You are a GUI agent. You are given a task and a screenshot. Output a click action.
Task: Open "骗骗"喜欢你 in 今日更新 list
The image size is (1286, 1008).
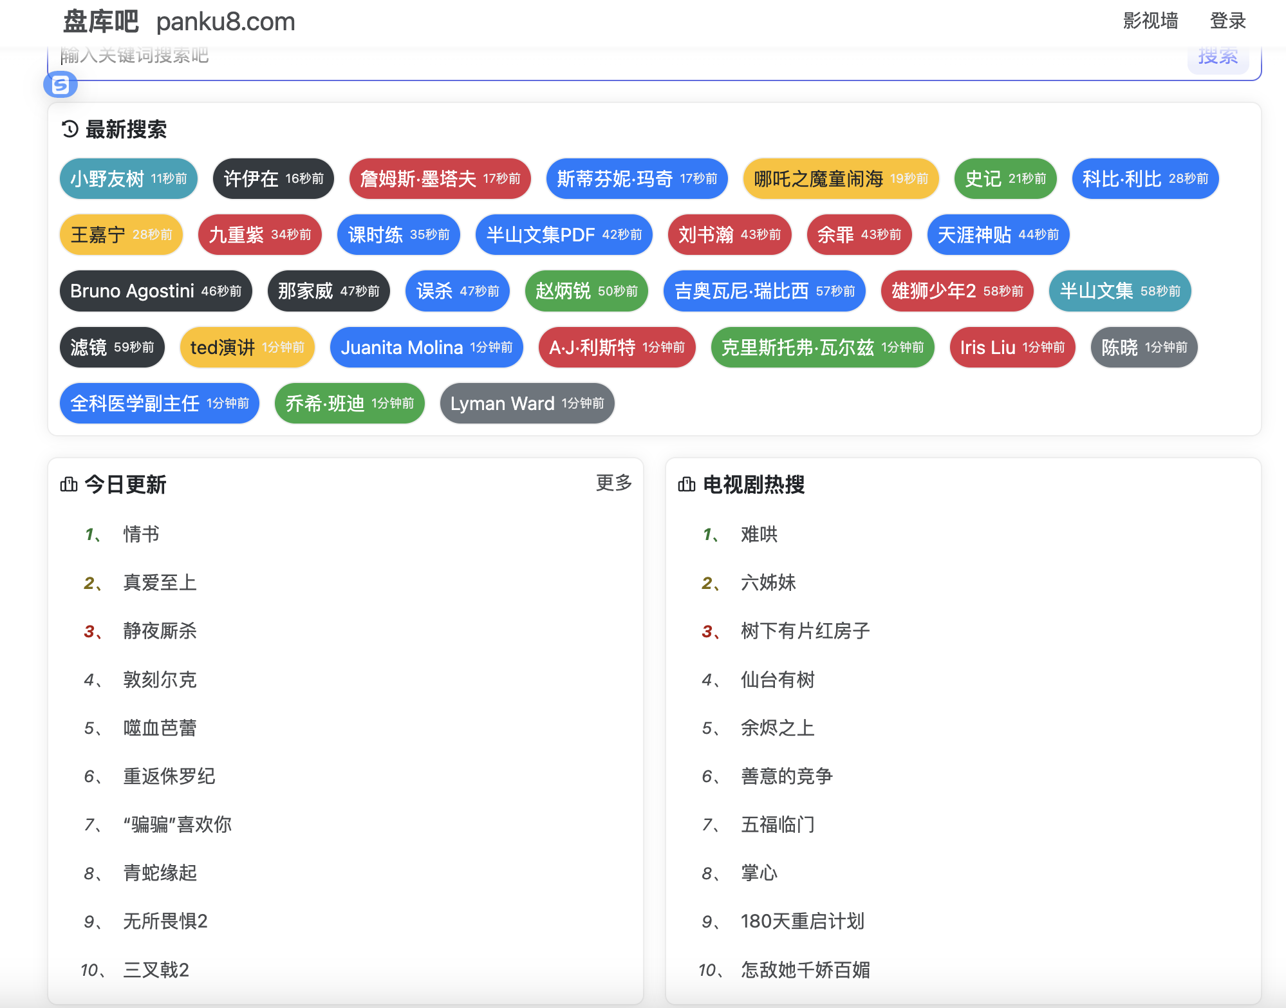(x=178, y=825)
